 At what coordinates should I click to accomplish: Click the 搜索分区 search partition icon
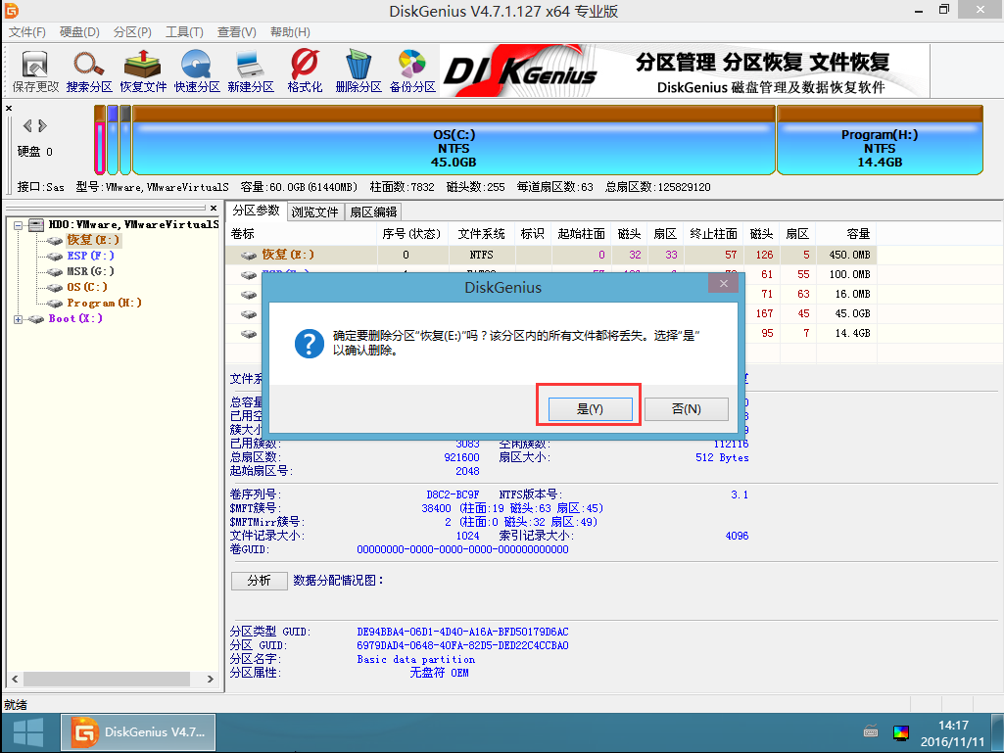pos(89,71)
